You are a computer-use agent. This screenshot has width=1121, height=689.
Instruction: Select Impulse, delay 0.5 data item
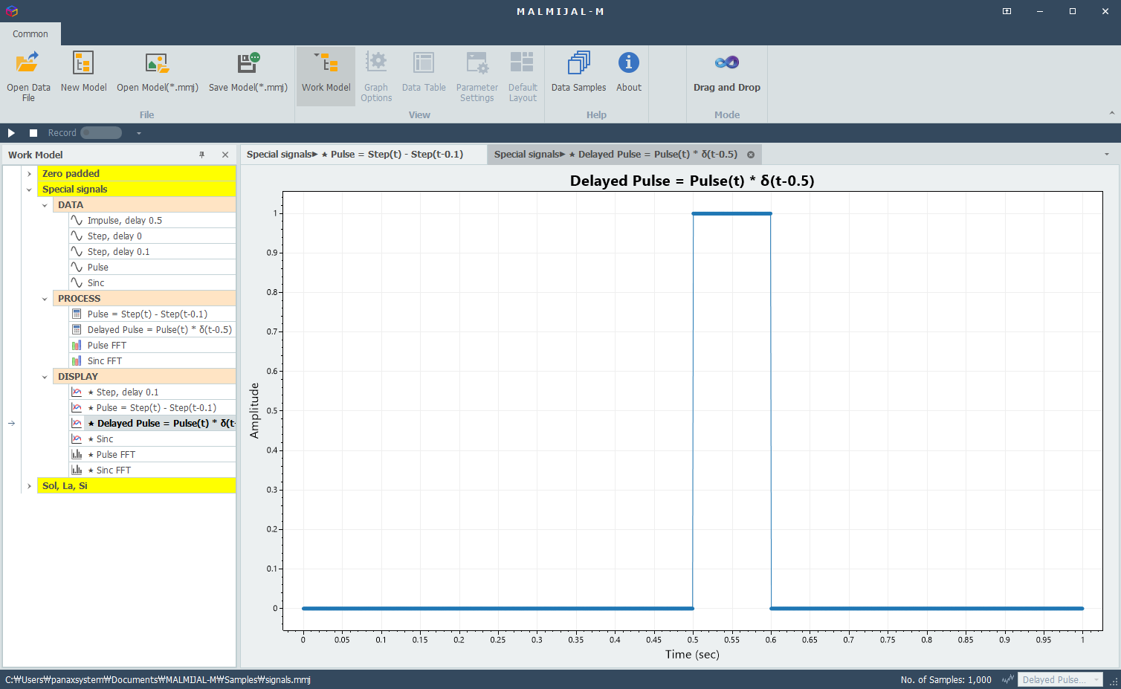(x=152, y=221)
